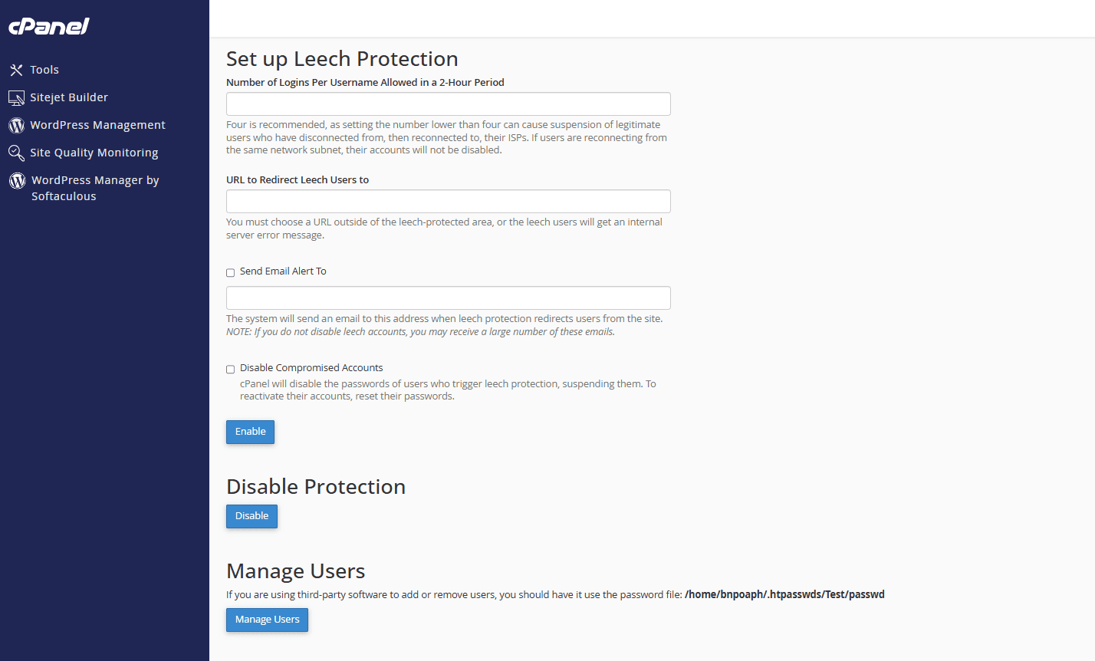The height and width of the screenshot is (661, 1095).
Task: Go to WordPress Management
Action: 97,125
